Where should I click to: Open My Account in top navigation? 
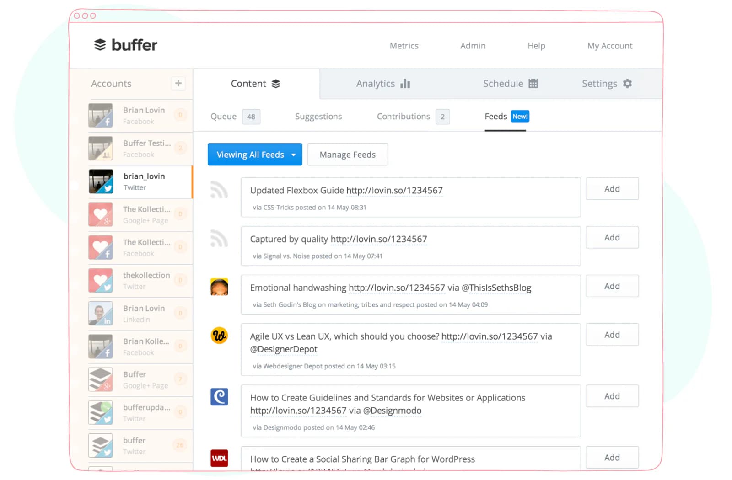[x=610, y=46]
